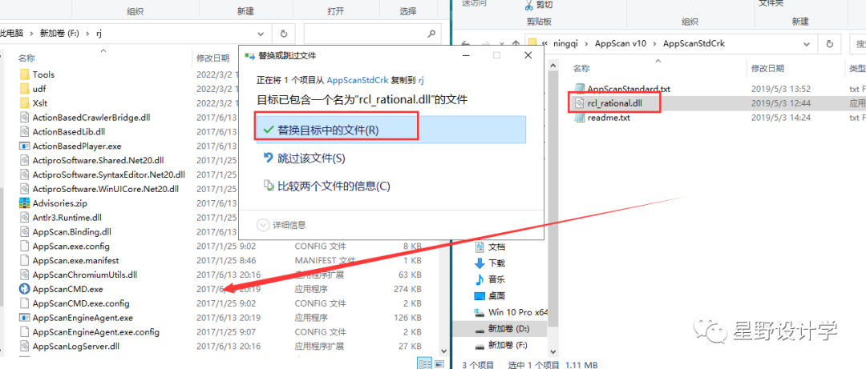Click the ningqi breadcrumb segment
Screen dimensions: 866x369
click(x=567, y=43)
